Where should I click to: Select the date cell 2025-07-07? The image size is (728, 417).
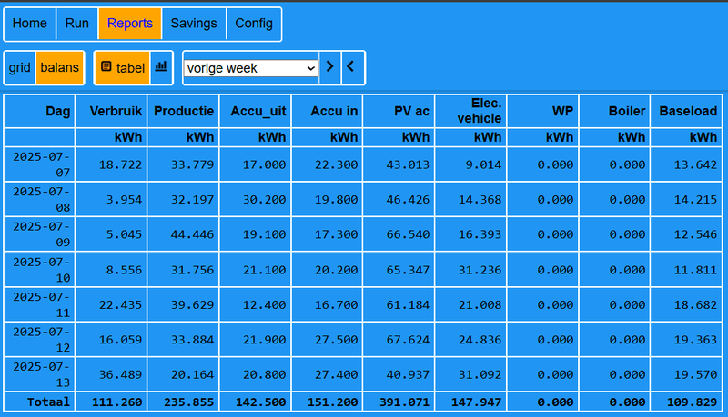pos(39,164)
